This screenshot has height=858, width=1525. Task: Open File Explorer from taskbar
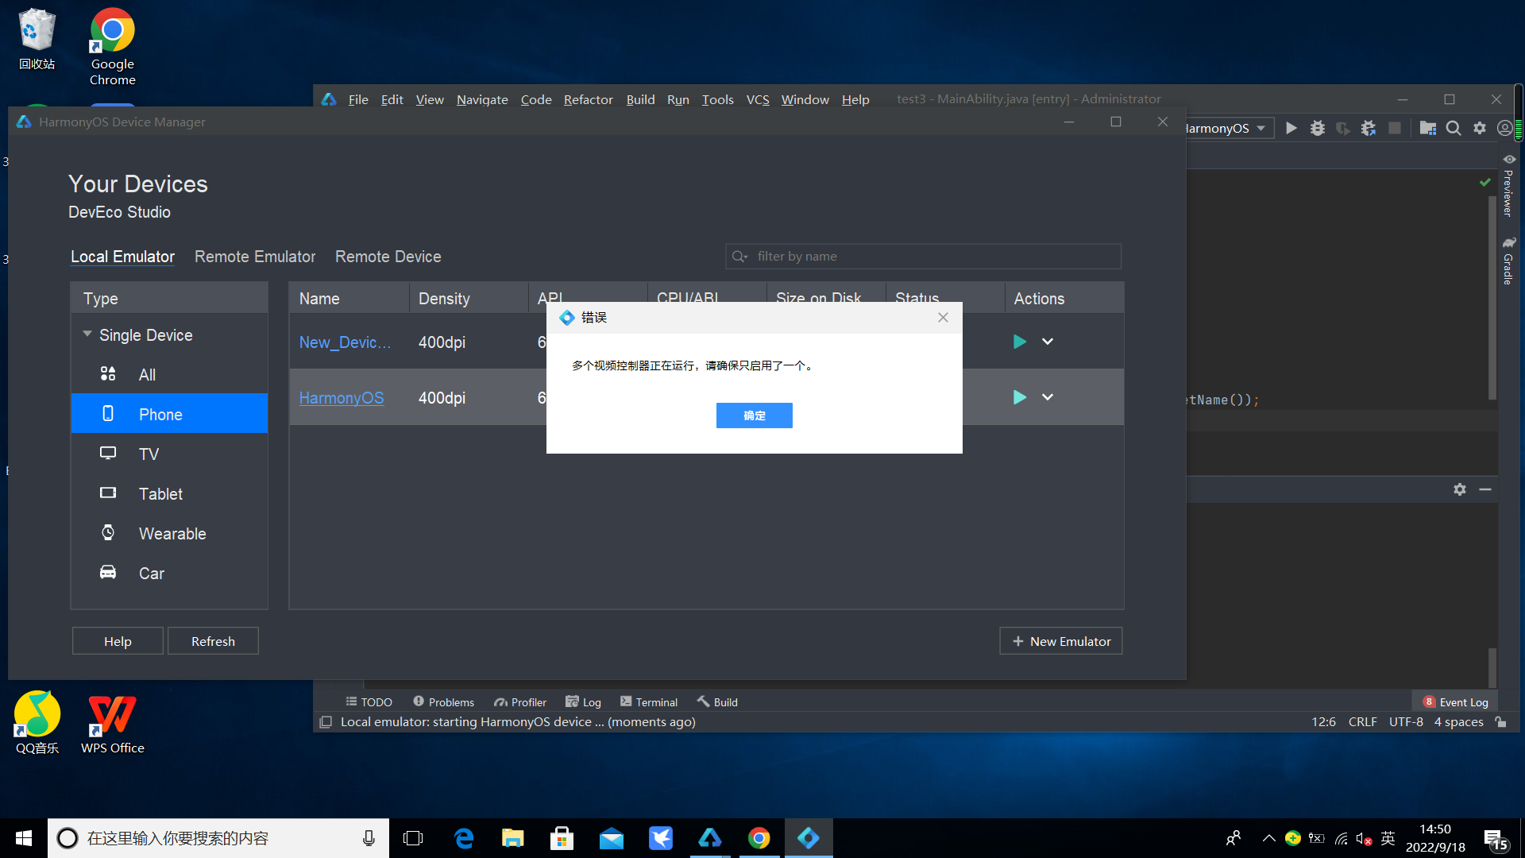coord(513,838)
